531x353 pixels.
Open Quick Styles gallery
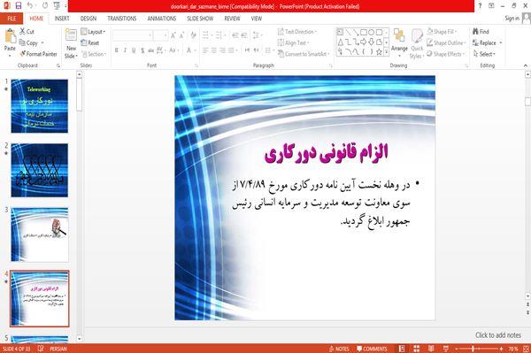417,43
